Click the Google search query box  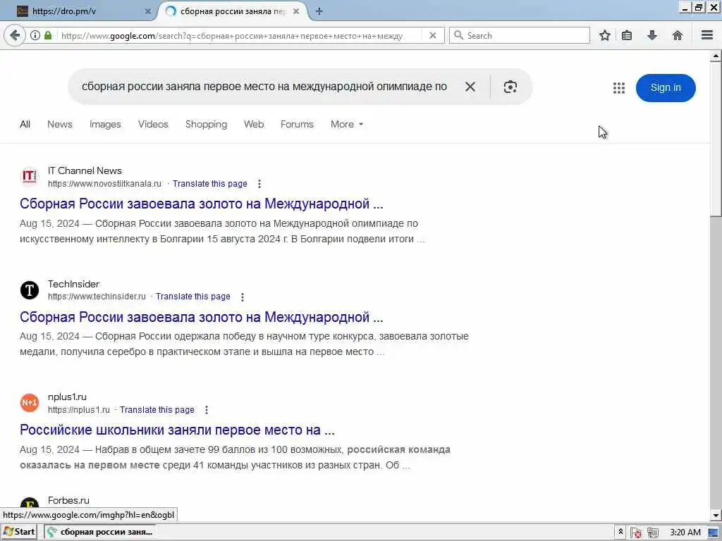[264, 87]
